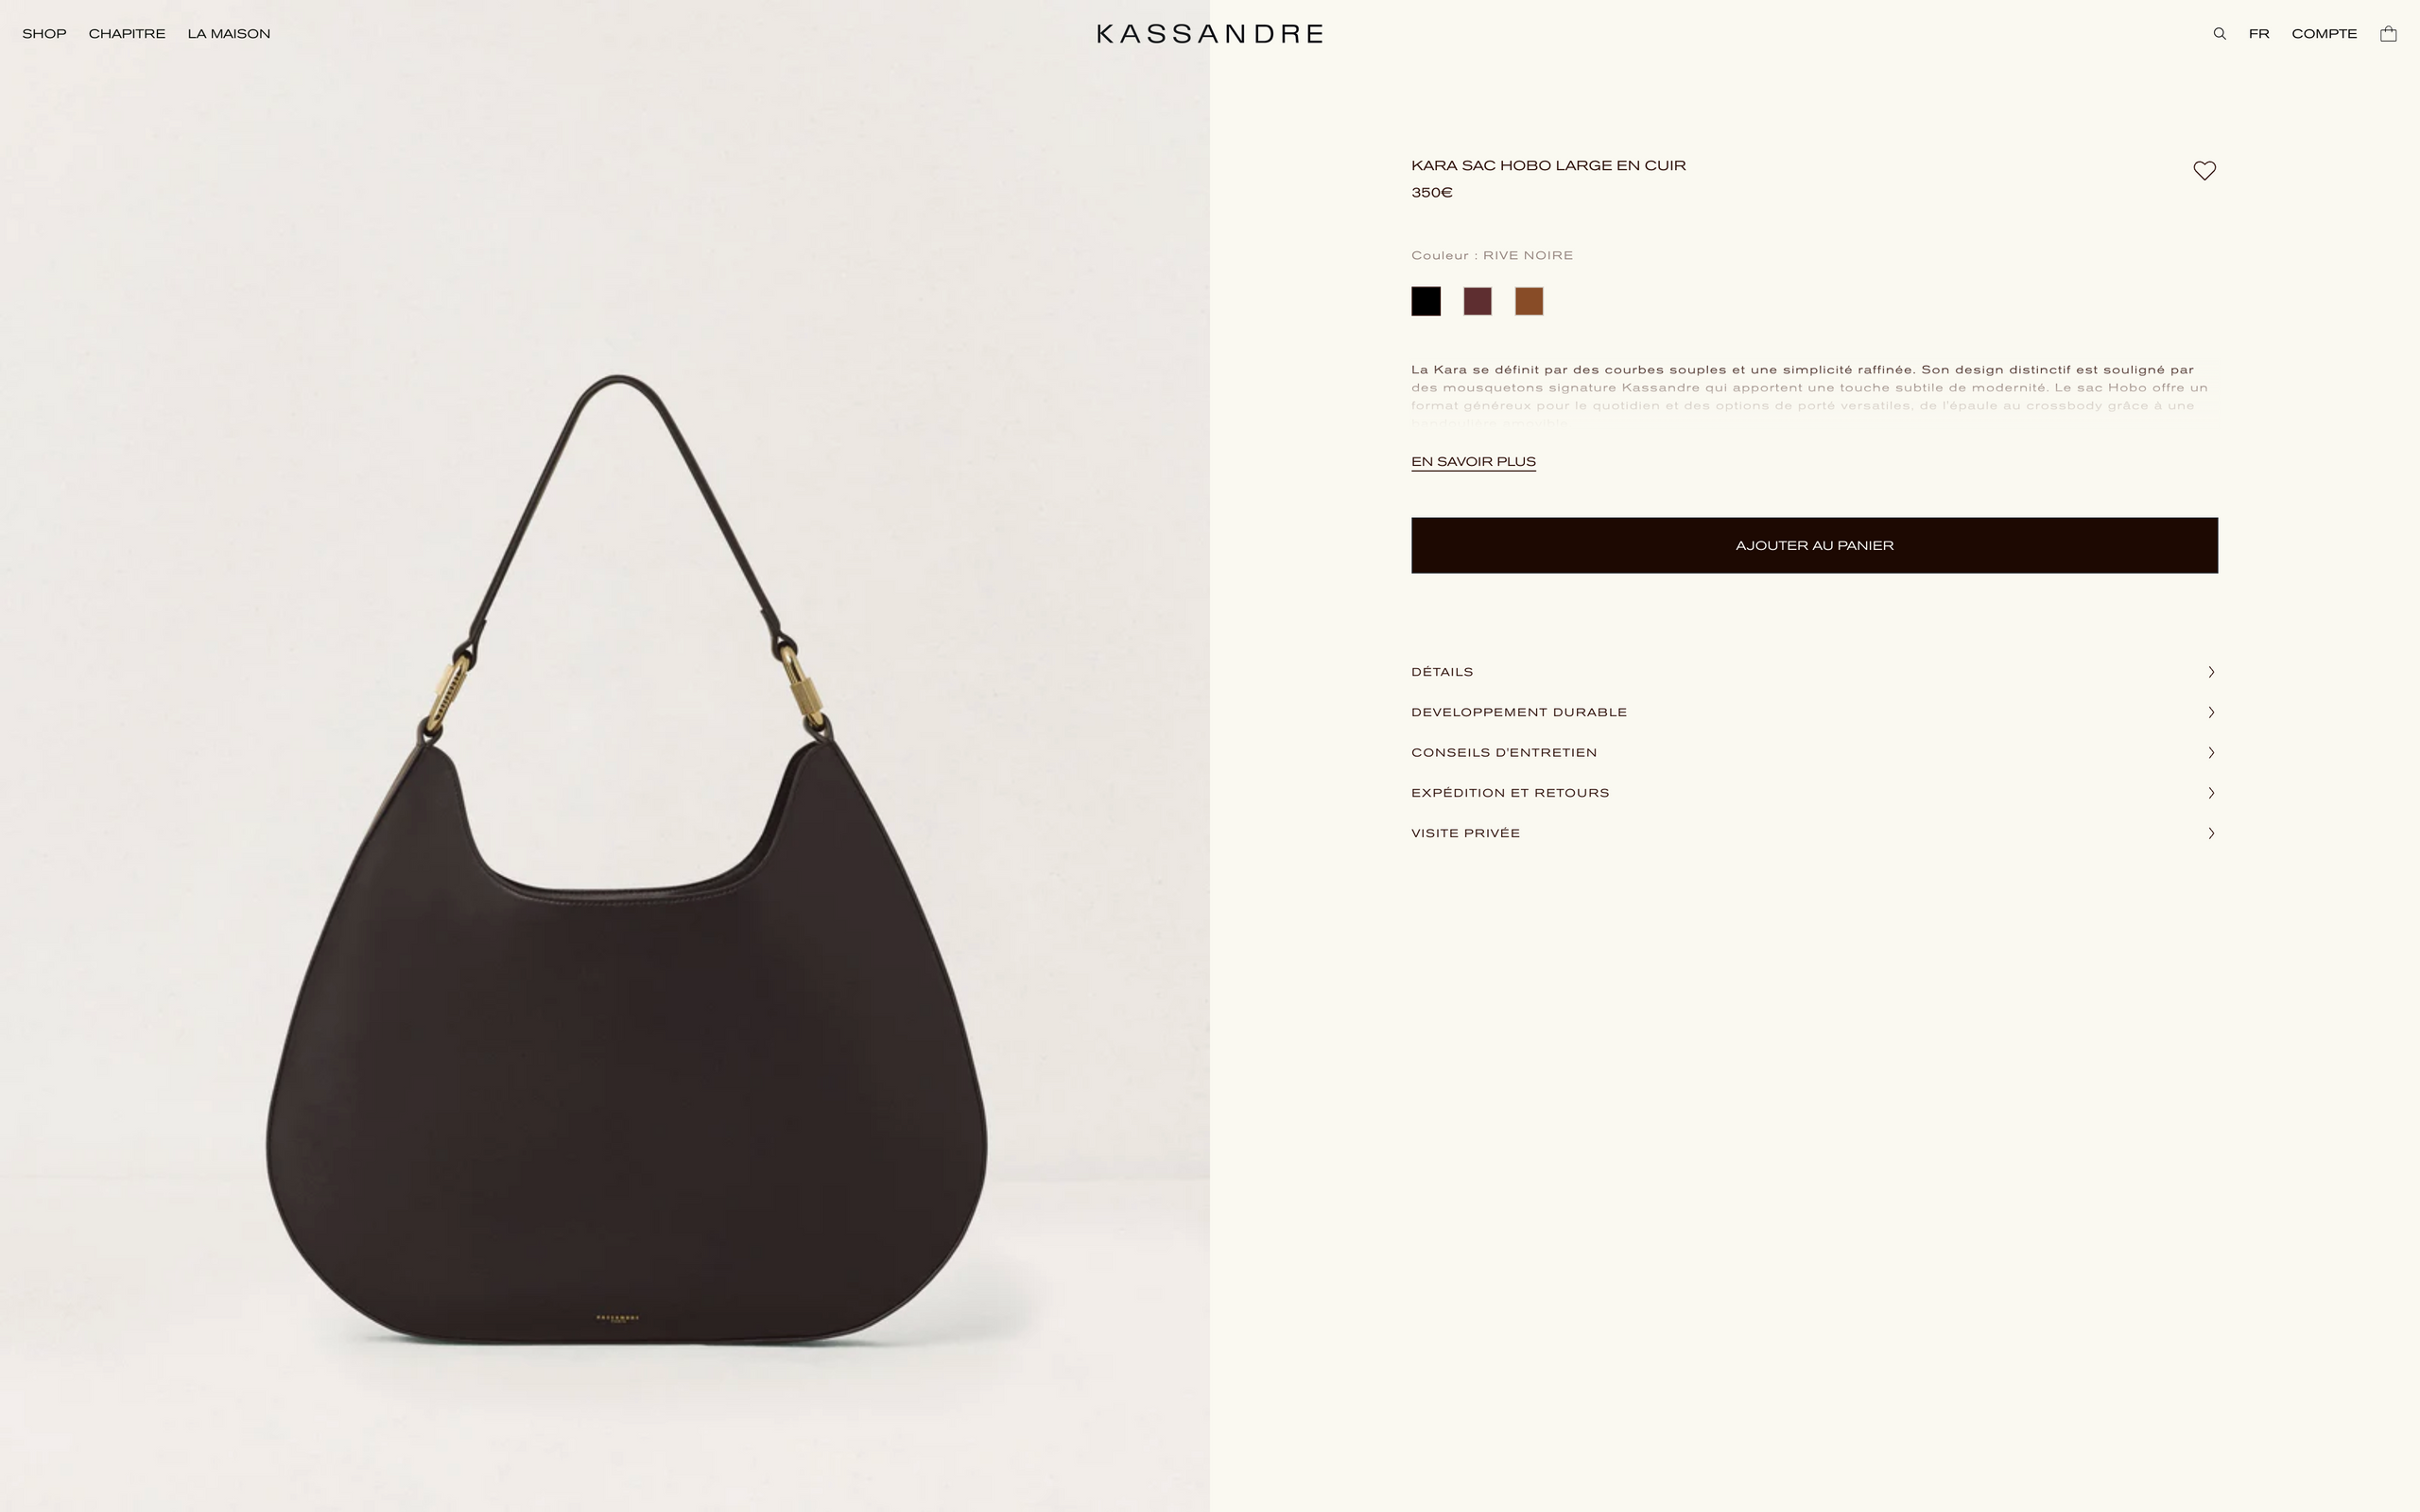Open the Chapitre menu
2420x1512 pixels.
127,34
